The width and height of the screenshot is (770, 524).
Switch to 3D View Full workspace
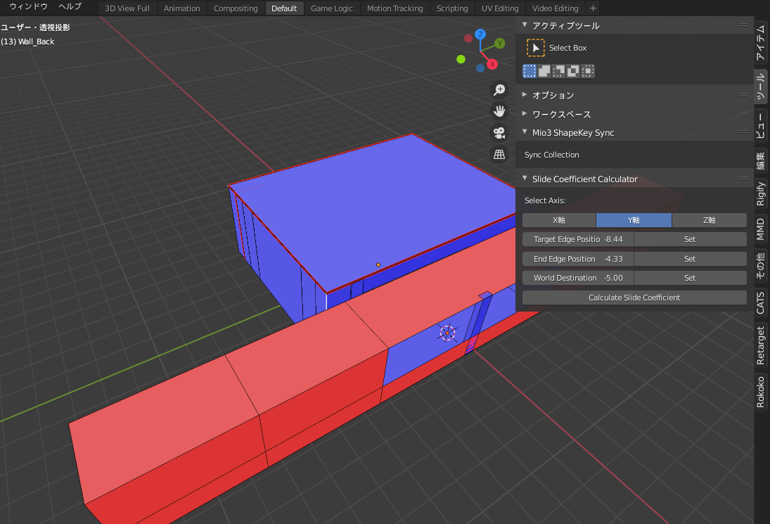click(127, 8)
